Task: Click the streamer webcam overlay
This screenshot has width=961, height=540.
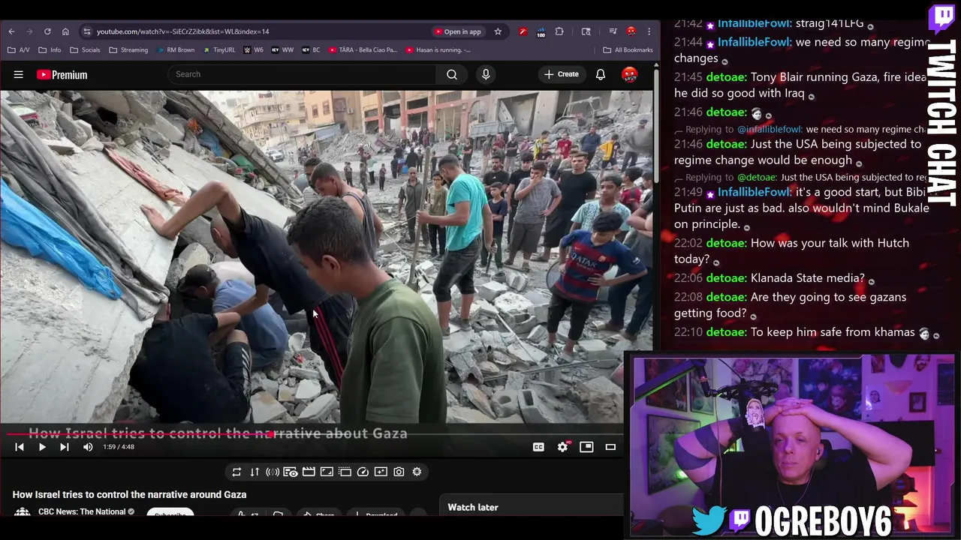Action: click(791, 445)
